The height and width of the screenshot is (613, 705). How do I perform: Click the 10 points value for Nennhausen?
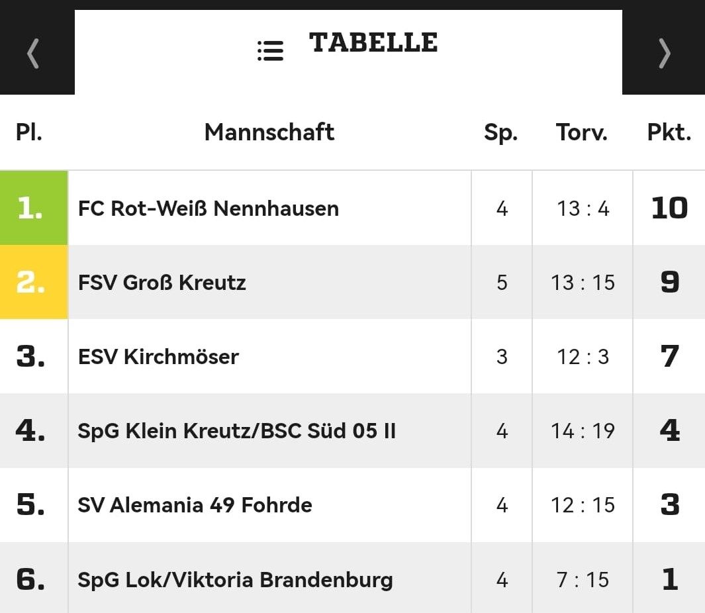669,209
